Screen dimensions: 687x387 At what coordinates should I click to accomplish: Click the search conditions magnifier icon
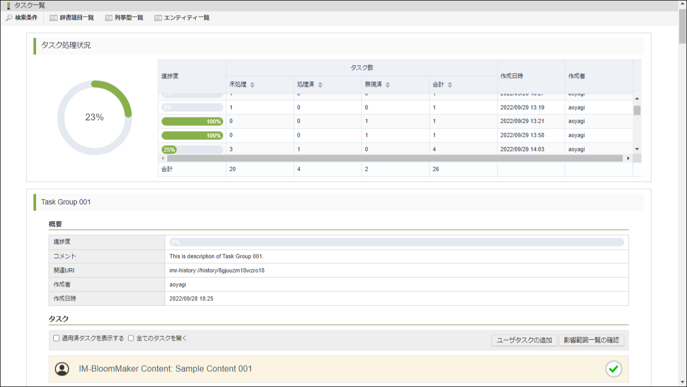point(9,18)
